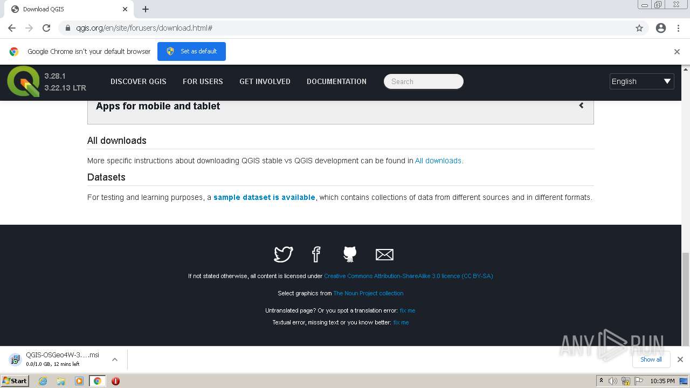Dismiss the default browser infobar
Viewport: 690px width, 388px height.
677,52
